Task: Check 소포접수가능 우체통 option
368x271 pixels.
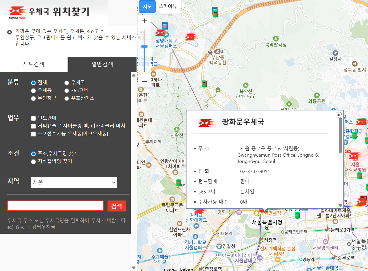Action: click(33, 134)
